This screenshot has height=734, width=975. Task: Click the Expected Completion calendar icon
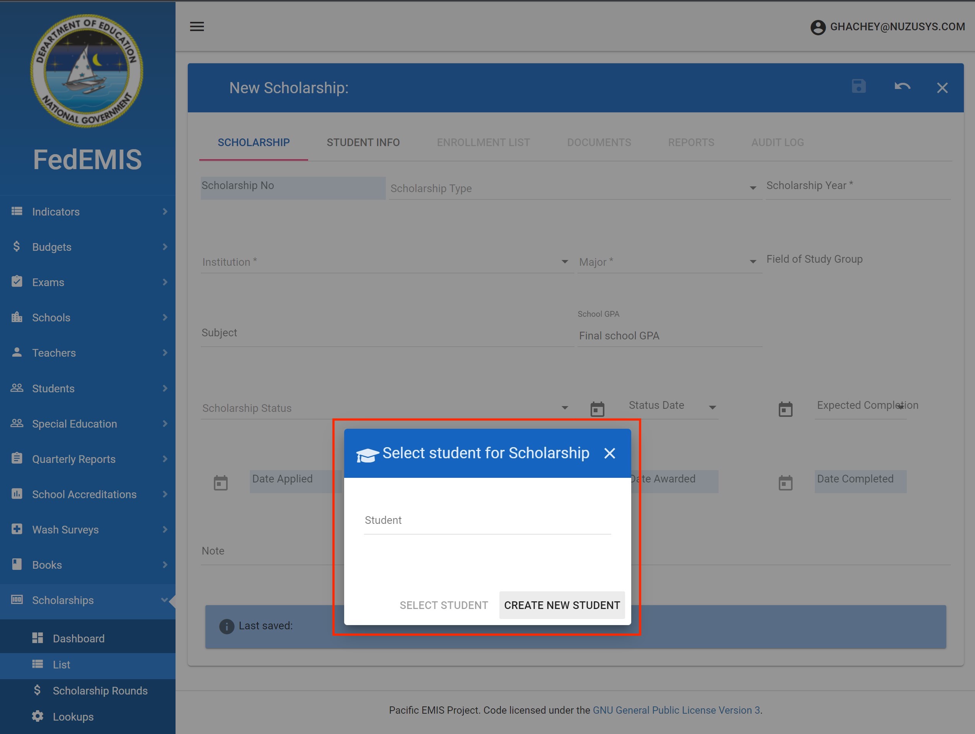tap(785, 409)
